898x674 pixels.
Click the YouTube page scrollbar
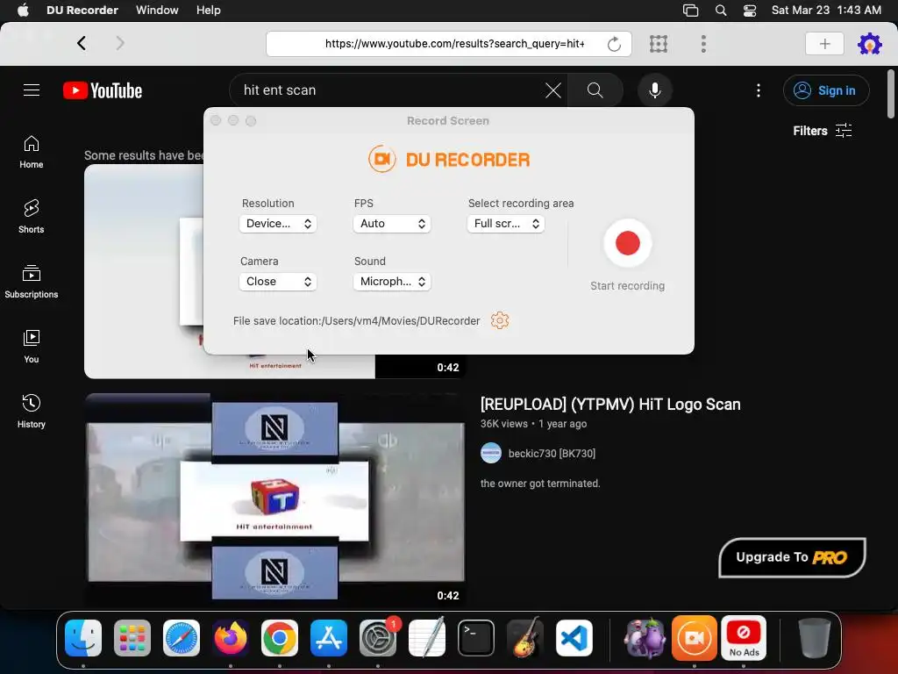coord(891,94)
